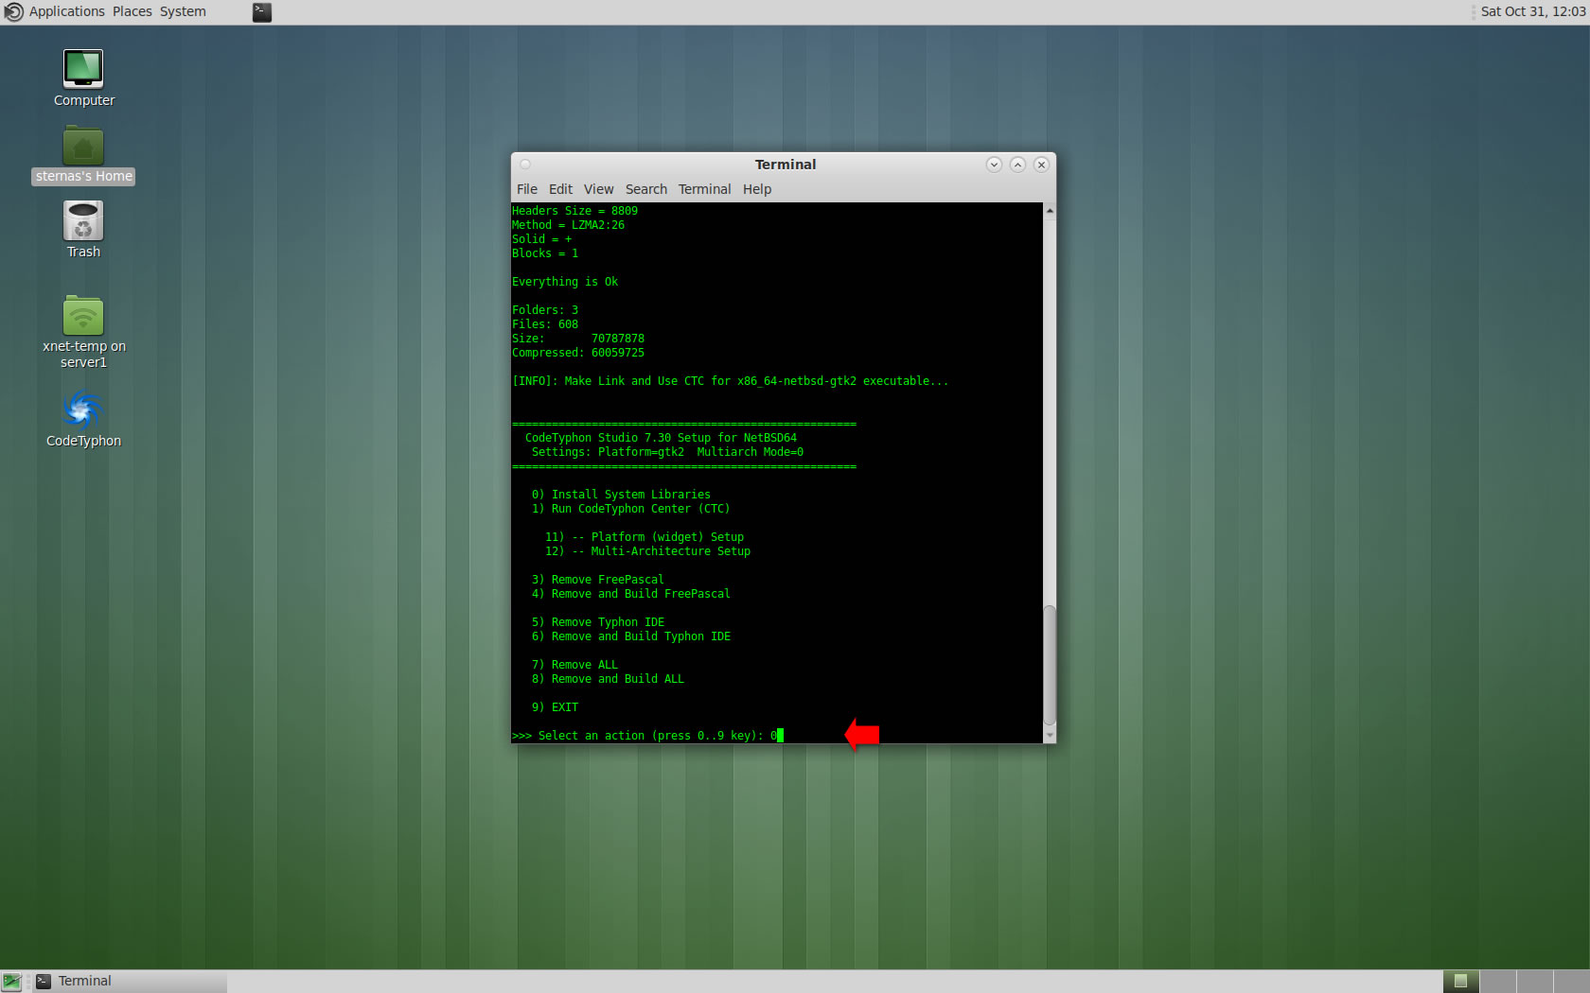Click the terminal launcher icon in top panel
This screenshot has width=1590, height=993.
262,12
